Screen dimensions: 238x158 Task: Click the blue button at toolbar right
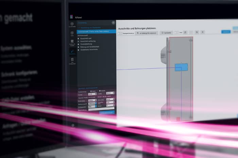[x=226, y=32]
